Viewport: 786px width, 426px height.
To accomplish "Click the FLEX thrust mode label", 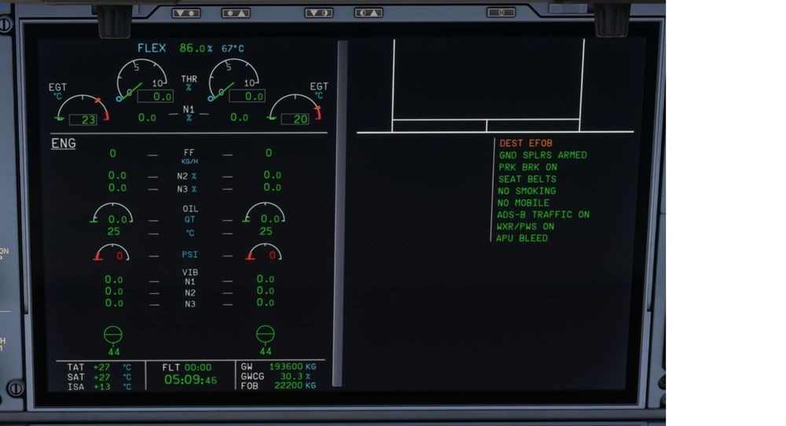I will (152, 48).
